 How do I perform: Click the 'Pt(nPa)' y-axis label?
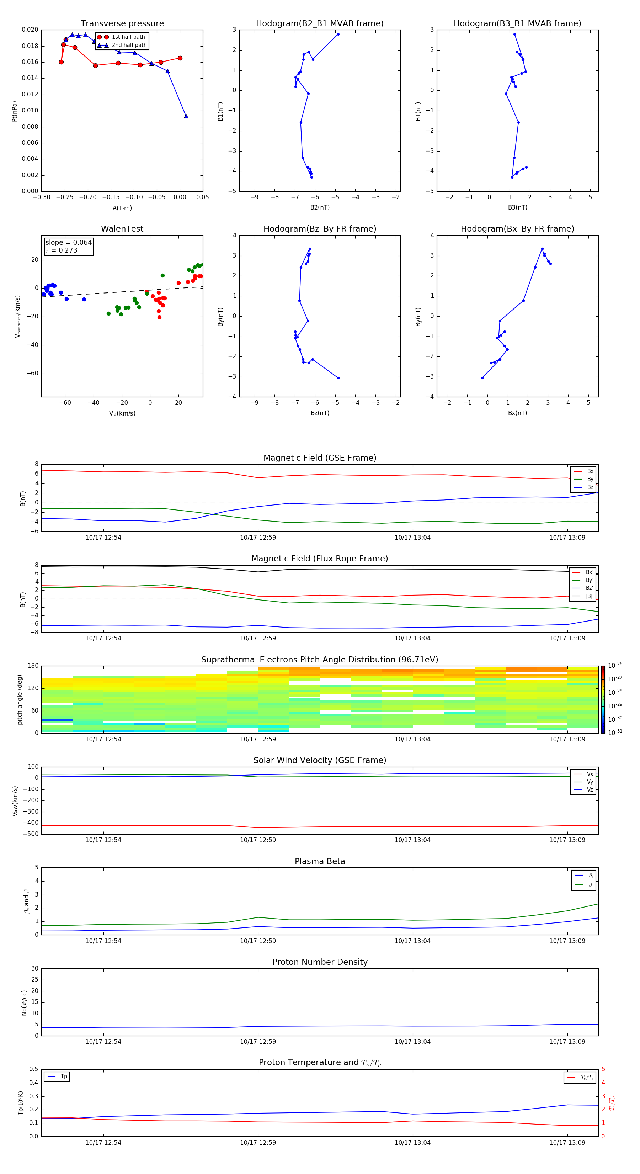(x=15, y=111)
